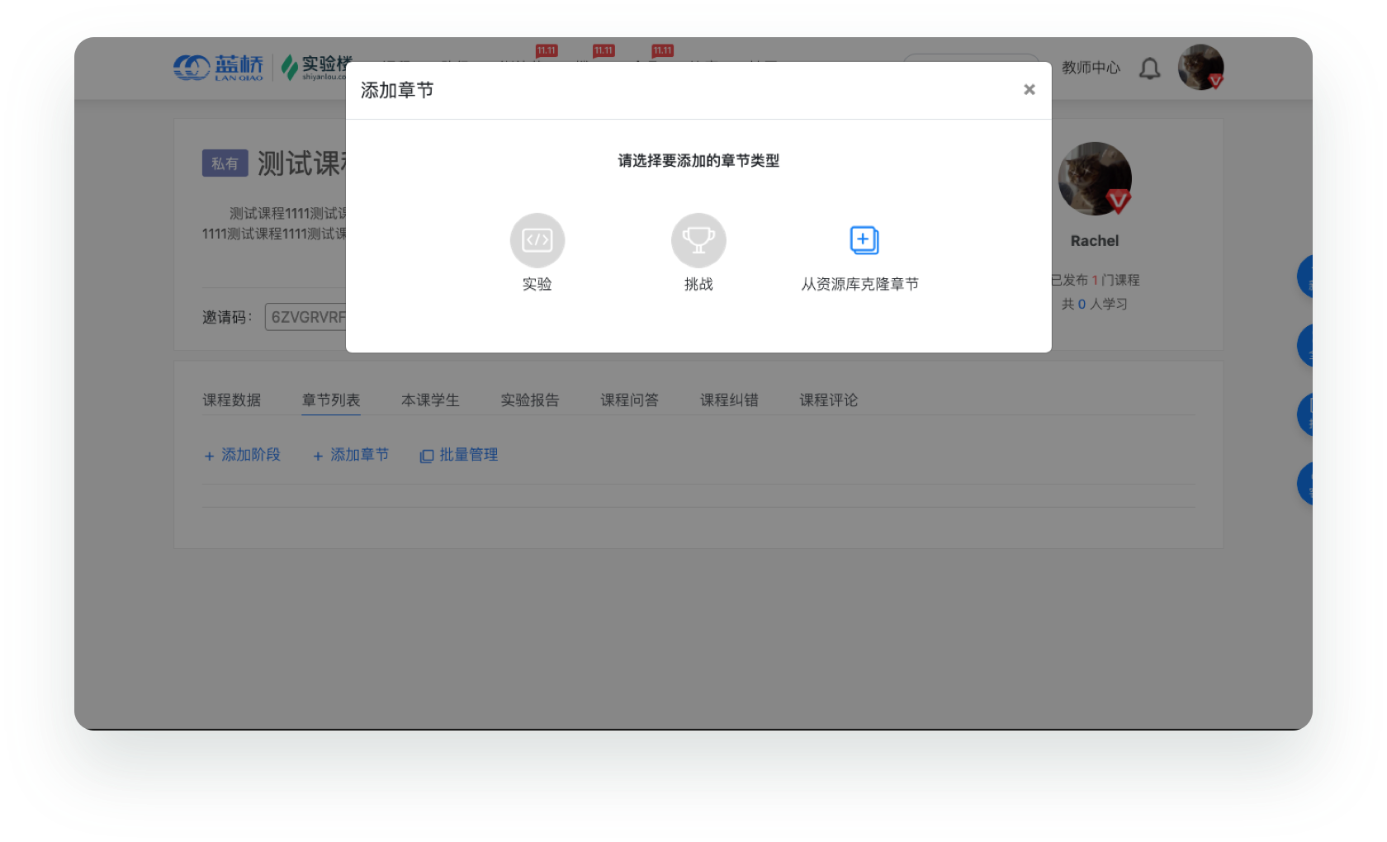Open 教师中心 in the header
The height and width of the screenshot is (842, 1387).
click(x=1091, y=68)
